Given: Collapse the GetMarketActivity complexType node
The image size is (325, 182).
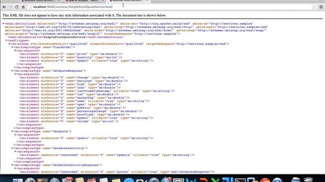Looking at the screenshot, I should pos(12,148).
